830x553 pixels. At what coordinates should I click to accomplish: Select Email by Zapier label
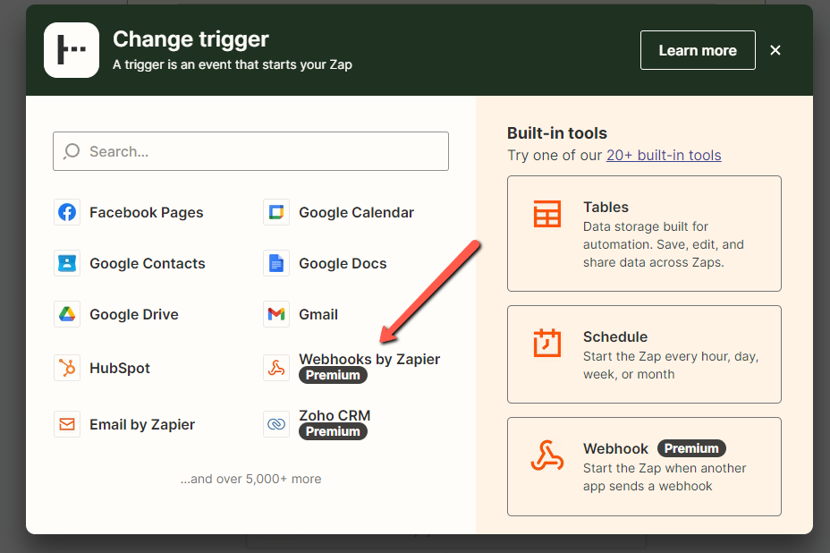point(142,424)
